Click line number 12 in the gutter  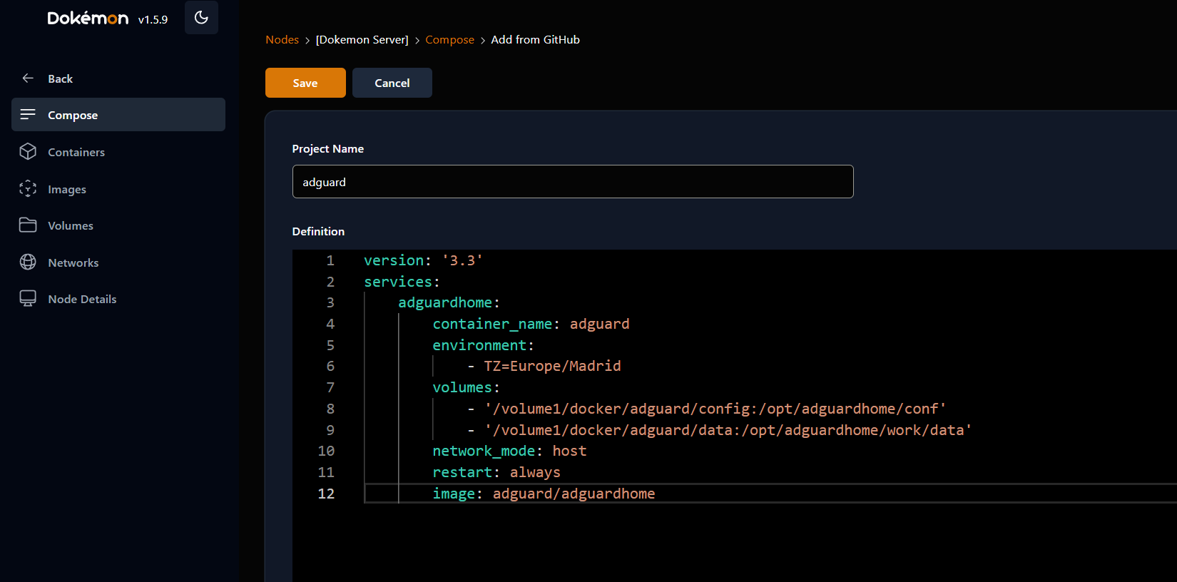(326, 494)
